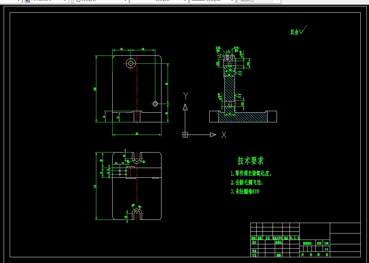Select the roughness symbol beside 其余
Image resolution: width=369 pixels, height=263 pixels.
(x=303, y=30)
